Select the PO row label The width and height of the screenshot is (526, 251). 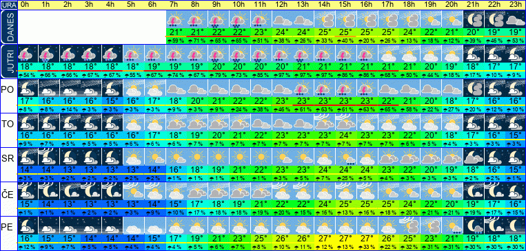tap(8, 90)
